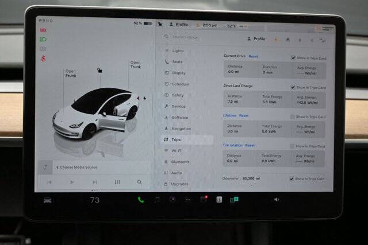Enable Lifetime Show in Trips Card
Image resolution: width=368 pixels, height=245 pixels.
pyautogui.click(x=293, y=116)
